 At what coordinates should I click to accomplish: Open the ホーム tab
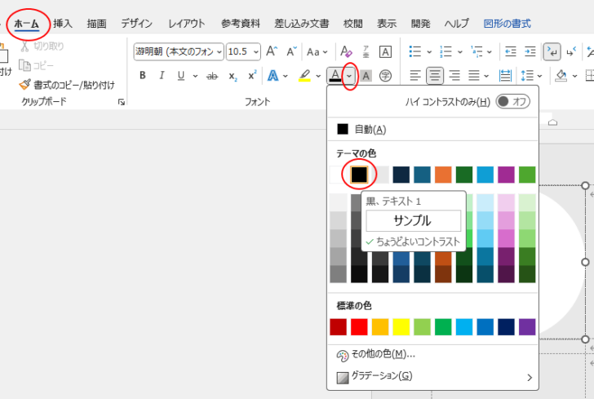26,24
